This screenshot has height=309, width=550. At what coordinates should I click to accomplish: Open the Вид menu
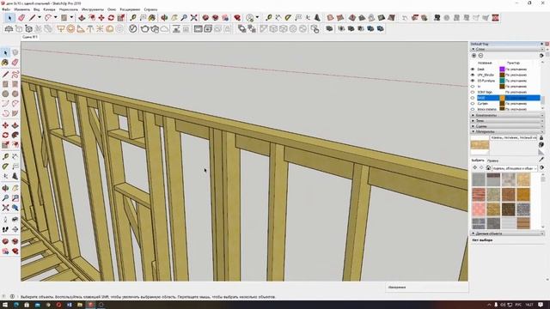[x=36, y=9]
